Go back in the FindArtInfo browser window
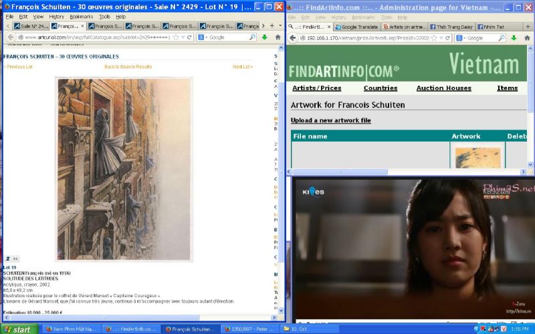The height and width of the screenshot is (334, 535). click(x=292, y=38)
